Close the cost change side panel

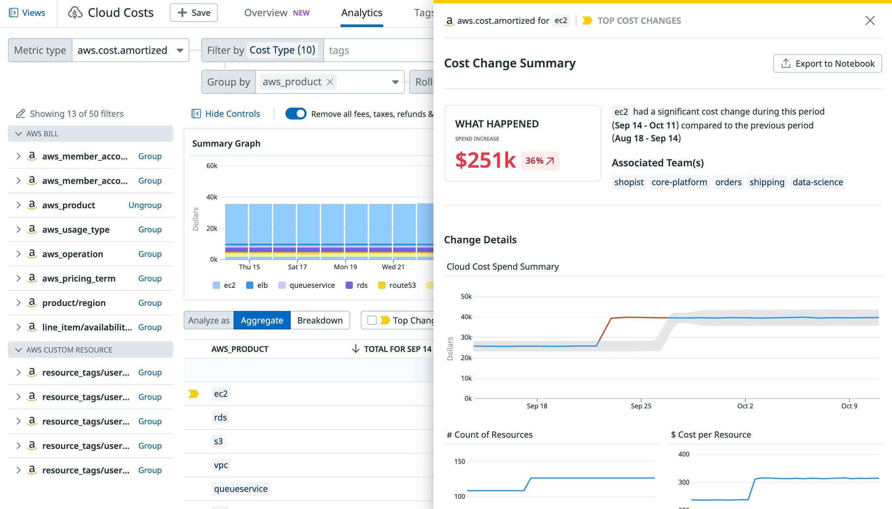(x=870, y=20)
